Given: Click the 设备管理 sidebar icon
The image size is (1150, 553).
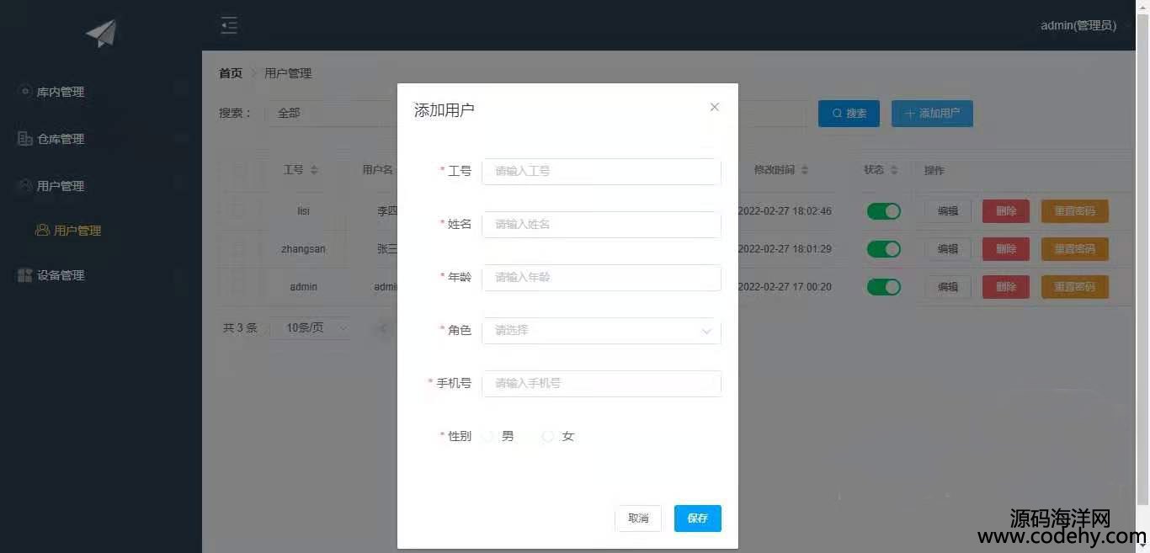Looking at the screenshot, I should (25, 275).
